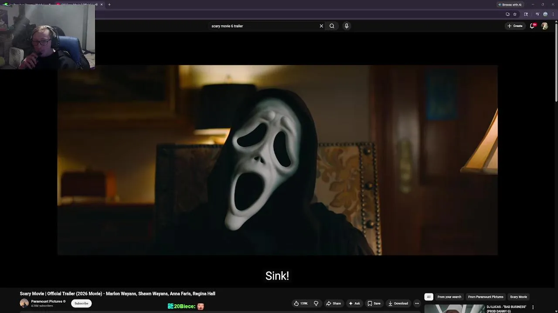Click the install app icon in address bar
The height and width of the screenshot is (313, 558).
(507, 14)
